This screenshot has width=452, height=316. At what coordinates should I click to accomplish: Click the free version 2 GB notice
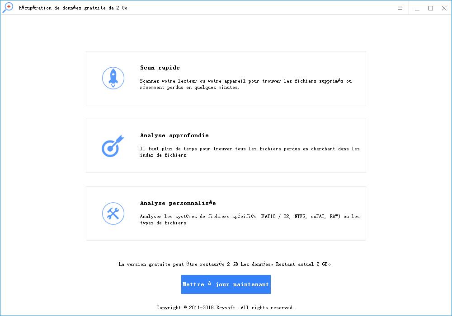point(225,264)
